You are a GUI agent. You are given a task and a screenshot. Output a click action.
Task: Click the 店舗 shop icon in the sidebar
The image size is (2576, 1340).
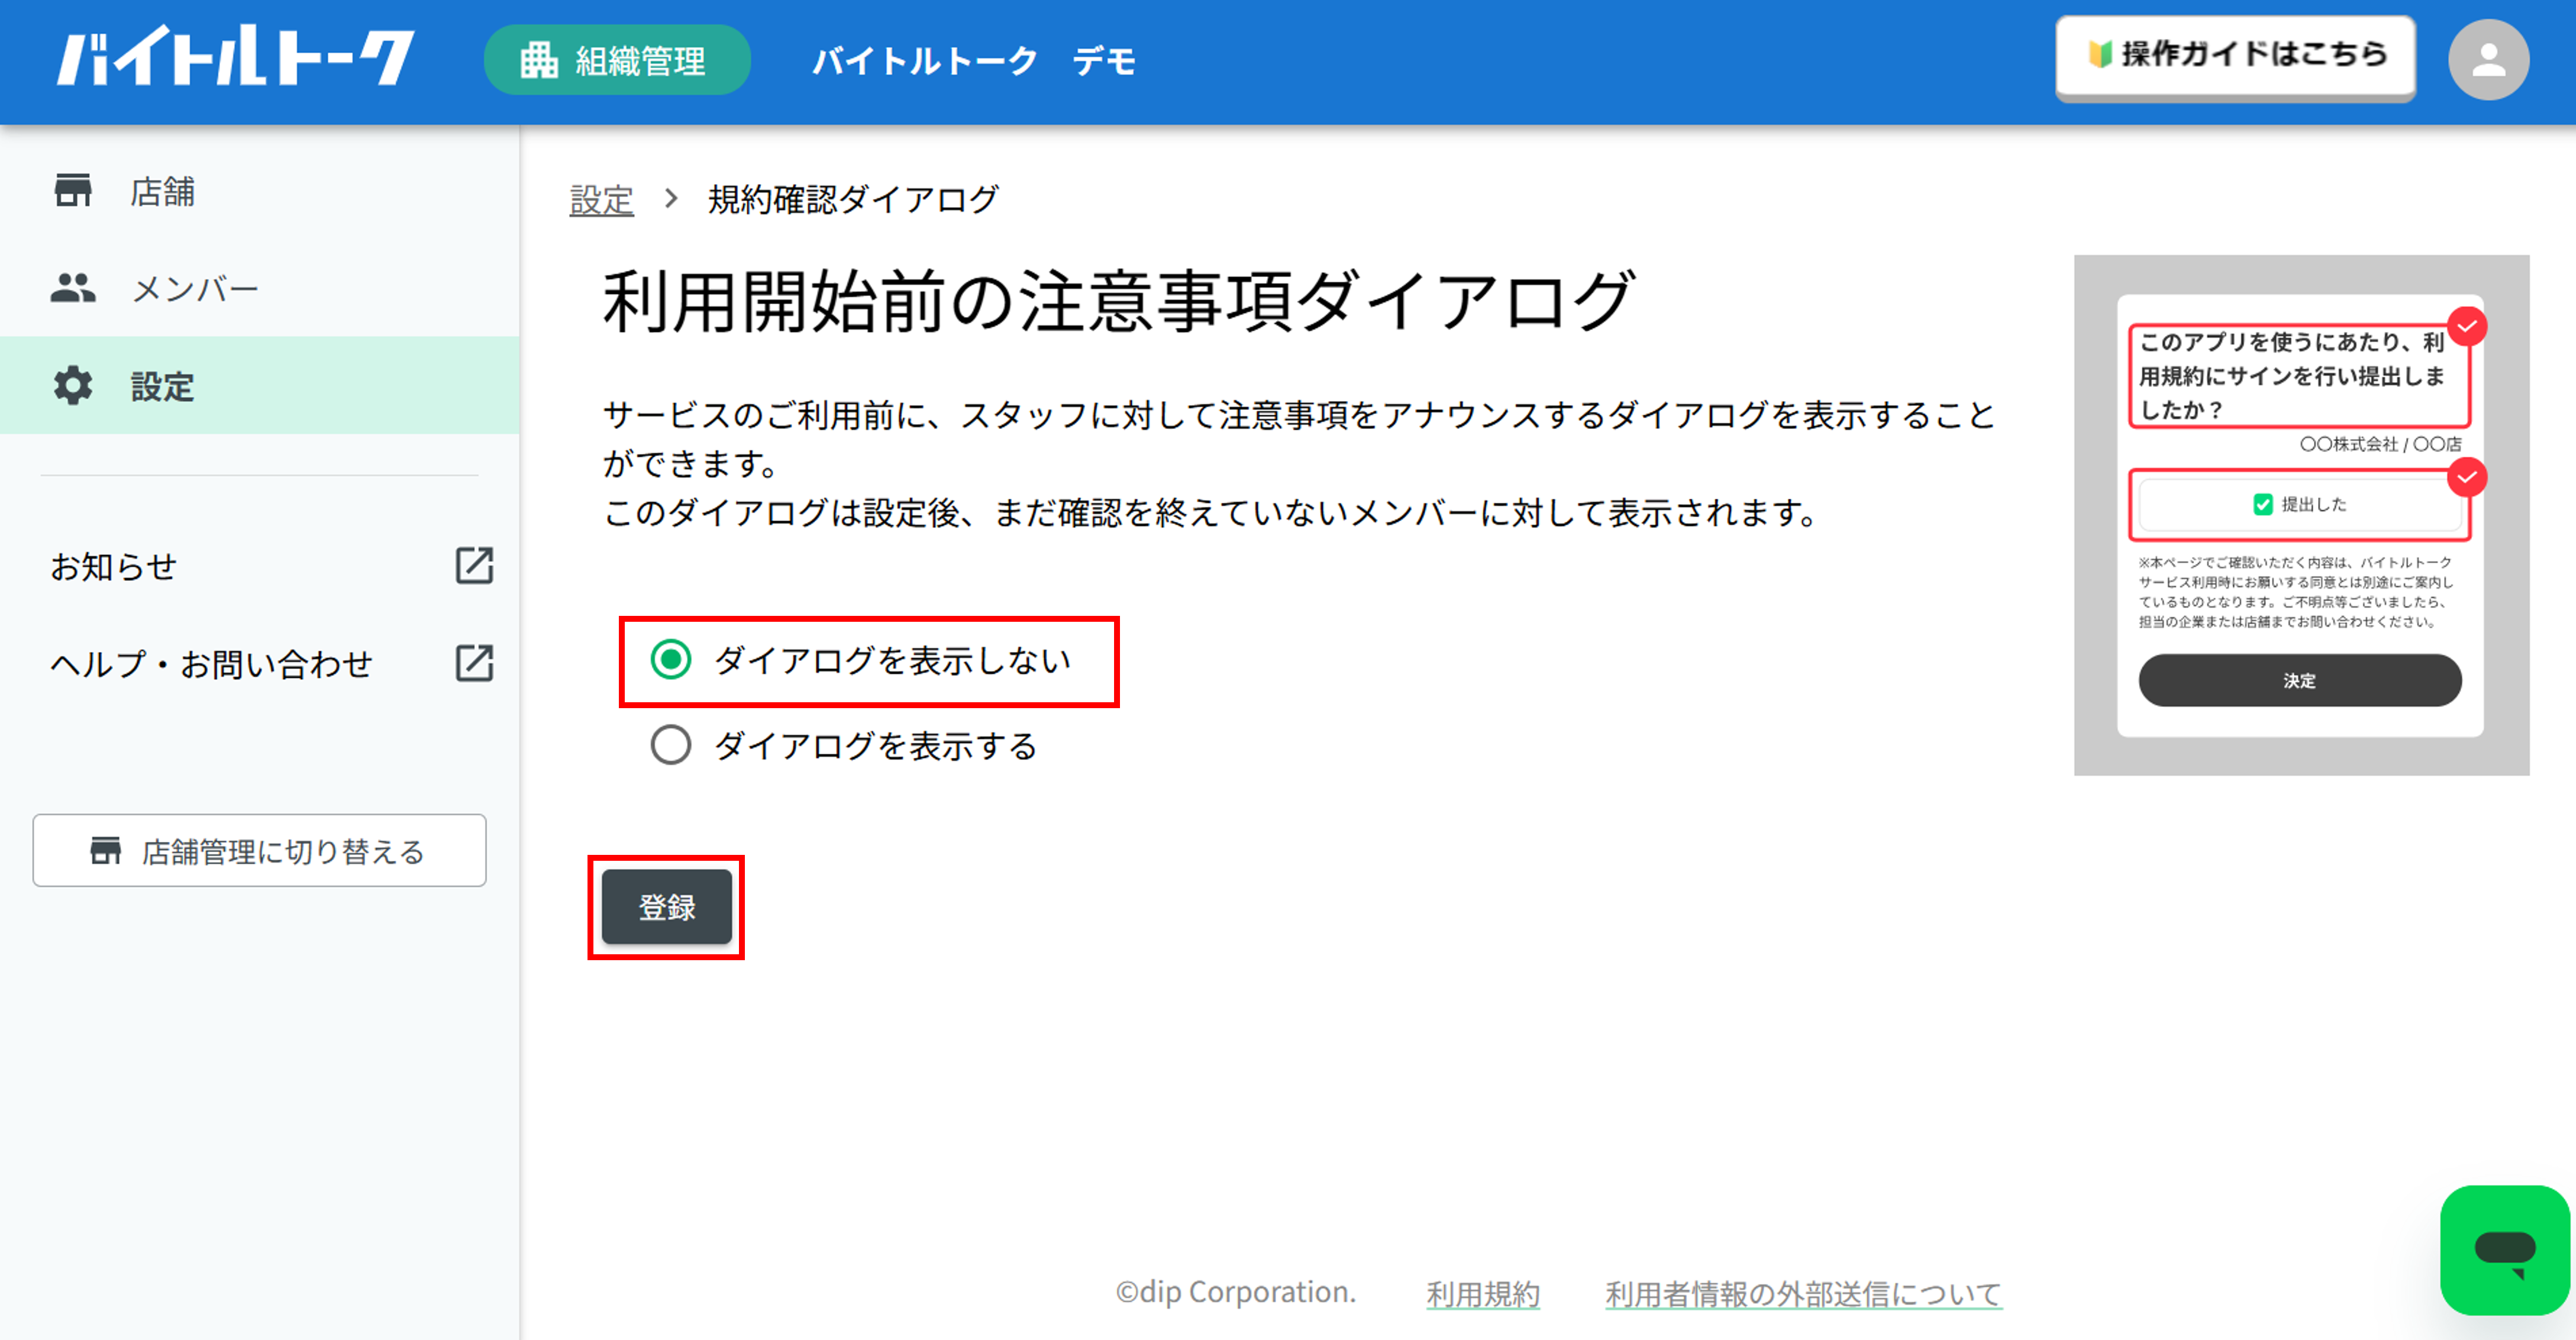coord(73,190)
